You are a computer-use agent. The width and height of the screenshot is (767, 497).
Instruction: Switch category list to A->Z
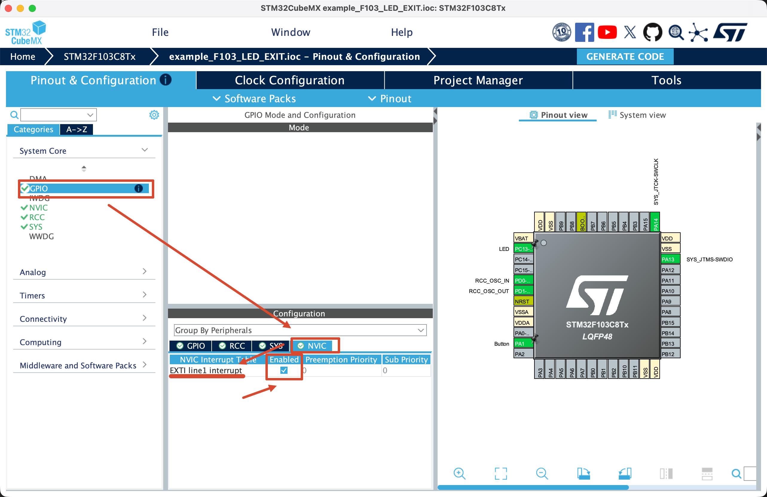(x=77, y=129)
